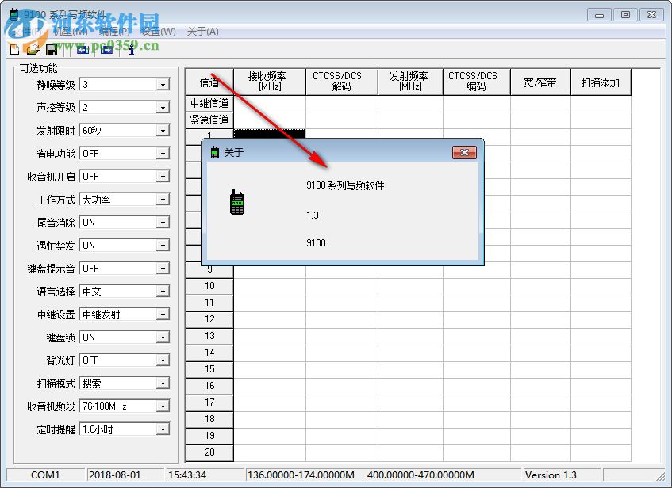The width and height of the screenshot is (672, 488).
Task: Select the 中继信道 row header
Action: click(x=209, y=104)
